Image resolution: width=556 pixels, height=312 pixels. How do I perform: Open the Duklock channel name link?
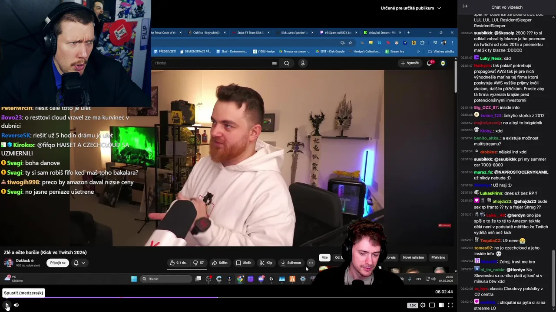(23, 261)
